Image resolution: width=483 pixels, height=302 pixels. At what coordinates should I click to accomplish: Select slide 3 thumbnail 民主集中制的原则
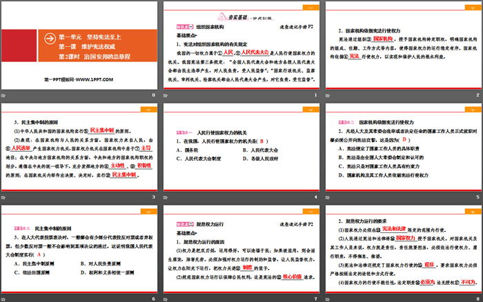[79, 147]
